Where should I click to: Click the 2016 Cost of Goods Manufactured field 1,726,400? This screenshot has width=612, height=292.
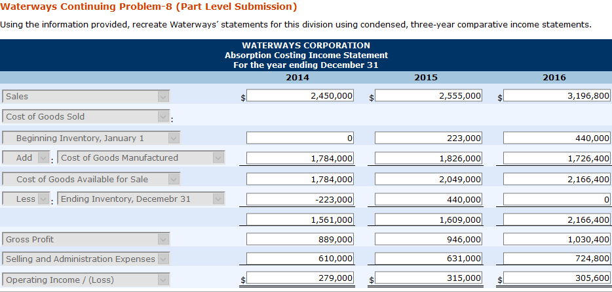pyautogui.click(x=556, y=158)
